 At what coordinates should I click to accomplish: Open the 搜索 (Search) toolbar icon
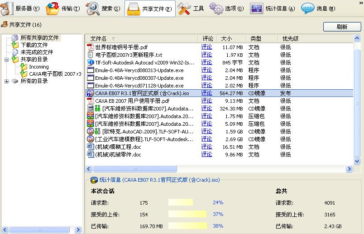point(92,9)
